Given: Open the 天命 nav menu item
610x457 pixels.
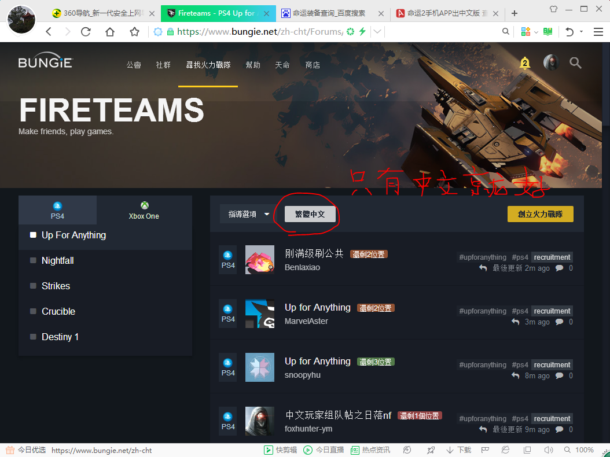Looking at the screenshot, I should [282, 65].
